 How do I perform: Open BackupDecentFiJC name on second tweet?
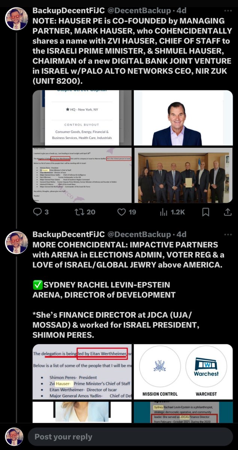coord(69,234)
